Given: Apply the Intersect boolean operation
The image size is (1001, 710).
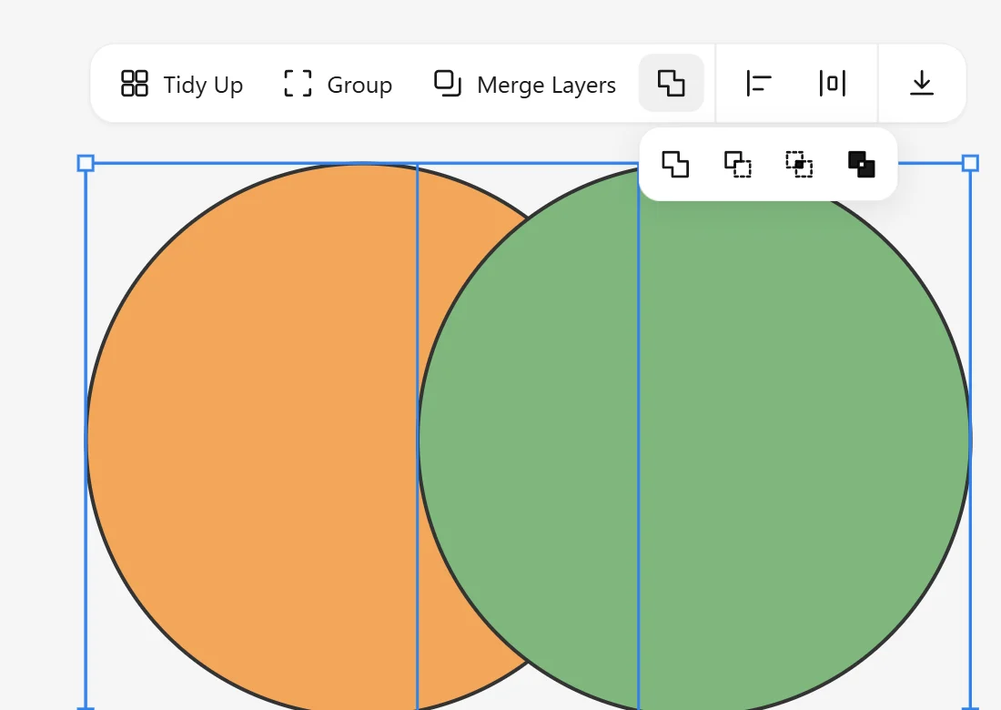Looking at the screenshot, I should click(x=799, y=164).
